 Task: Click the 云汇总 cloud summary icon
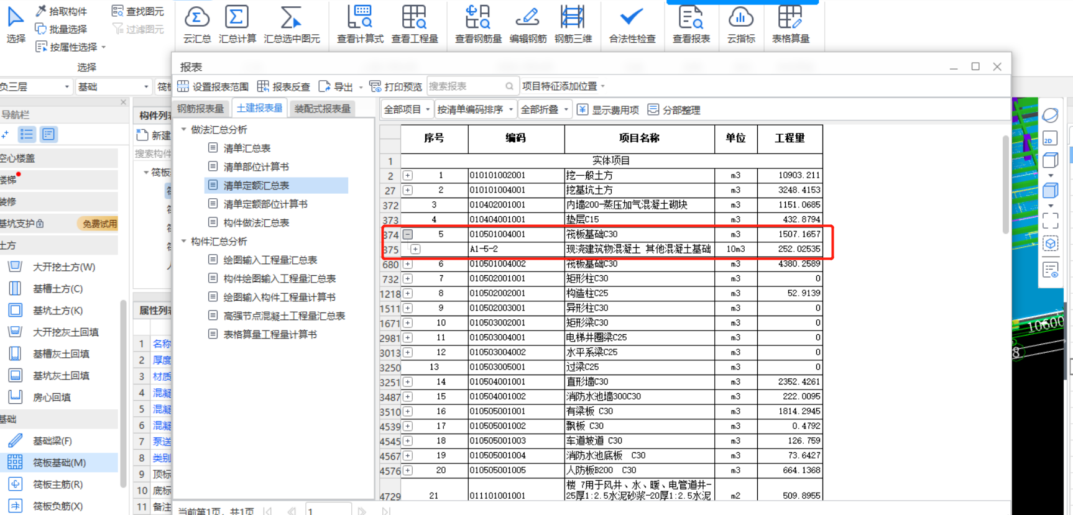(196, 25)
